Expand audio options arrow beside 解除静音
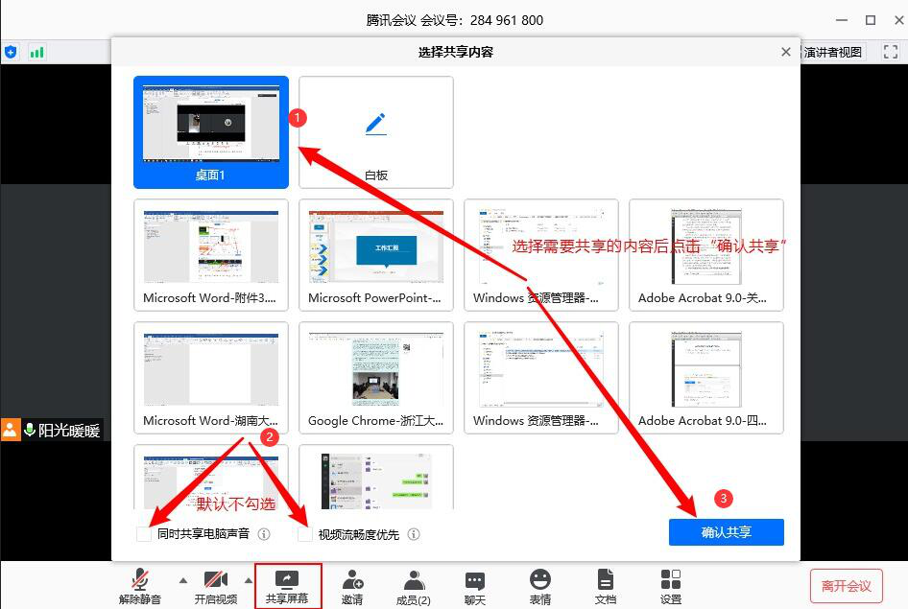This screenshot has height=609, width=908. [x=183, y=580]
